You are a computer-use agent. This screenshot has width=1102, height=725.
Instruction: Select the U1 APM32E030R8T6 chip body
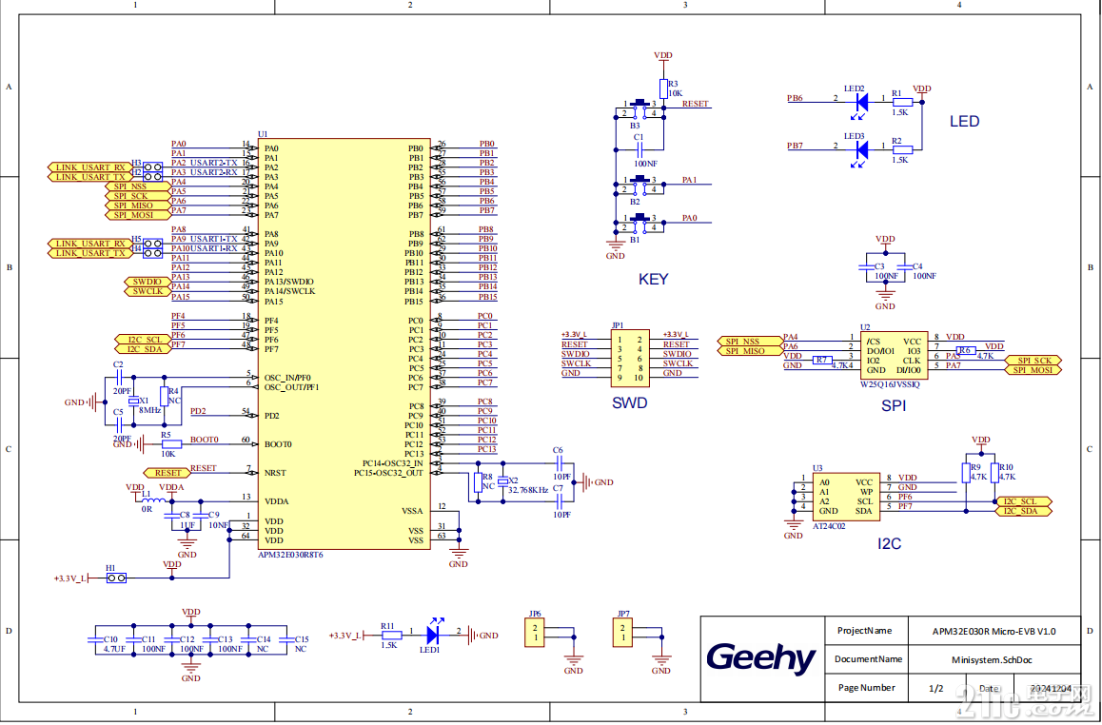coord(344,344)
